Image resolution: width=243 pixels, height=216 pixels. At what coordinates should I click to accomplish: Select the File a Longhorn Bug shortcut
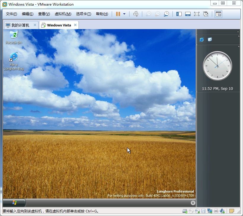point(14,61)
